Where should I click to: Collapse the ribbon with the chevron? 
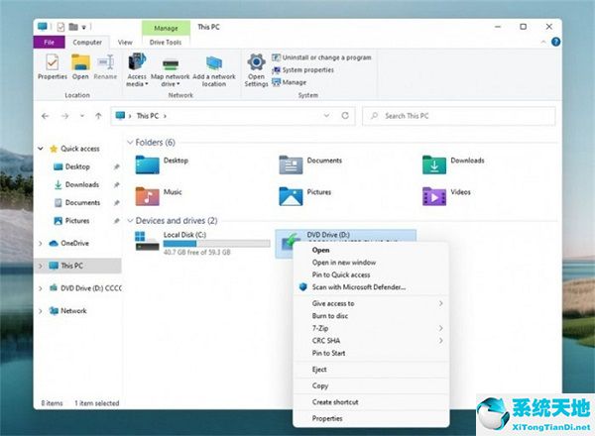coord(543,42)
